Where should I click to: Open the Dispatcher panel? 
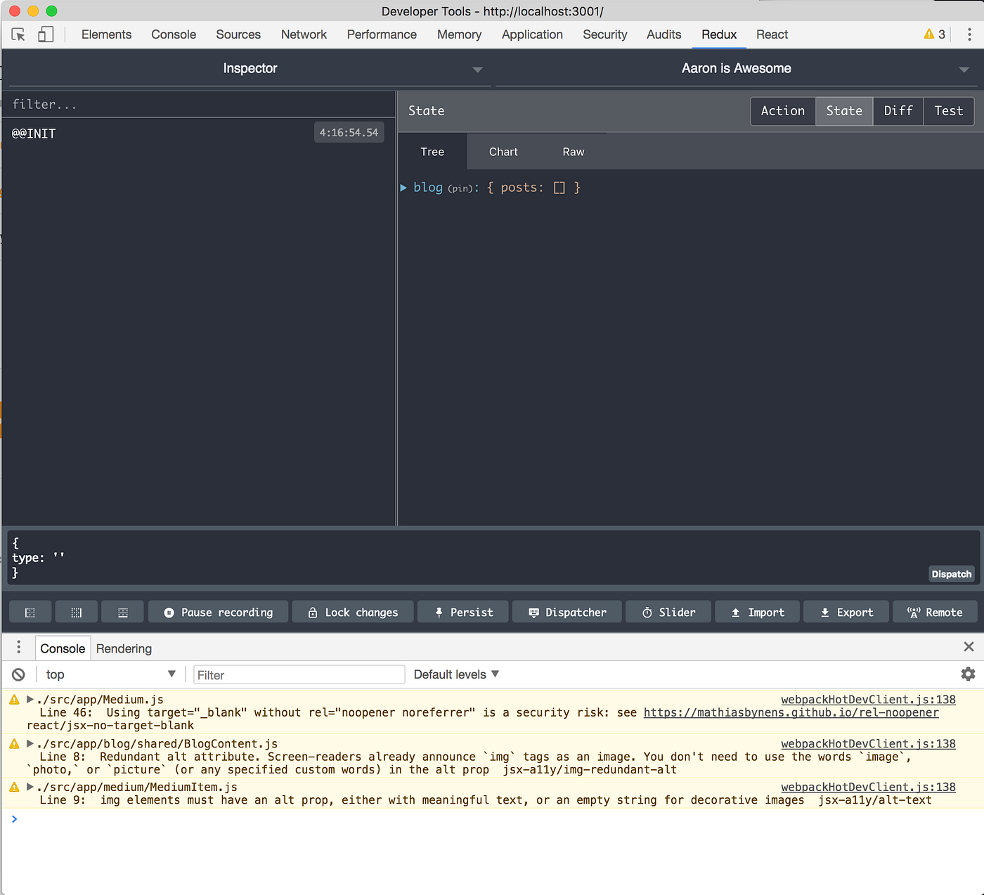tap(567, 611)
